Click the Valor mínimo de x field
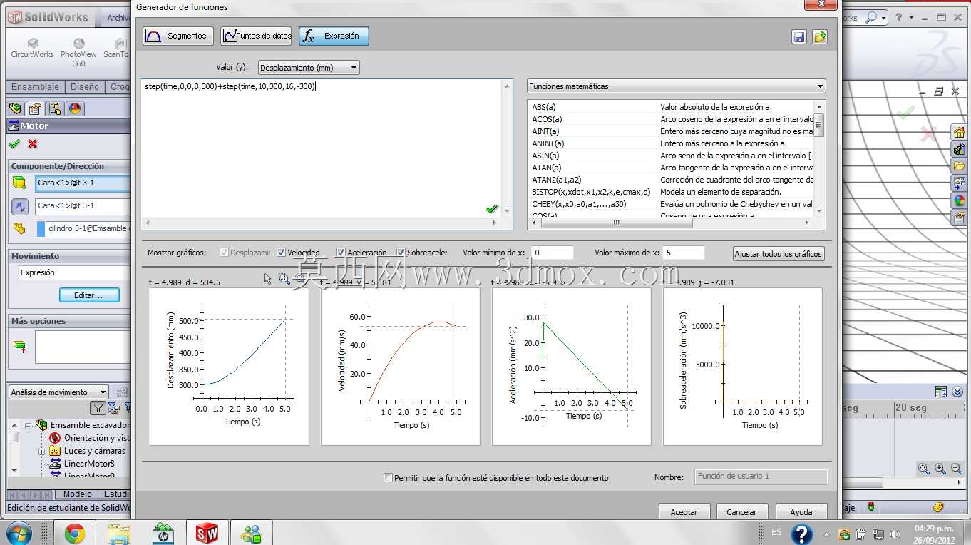Image resolution: width=971 pixels, height=545 pixels. (552, 253)
